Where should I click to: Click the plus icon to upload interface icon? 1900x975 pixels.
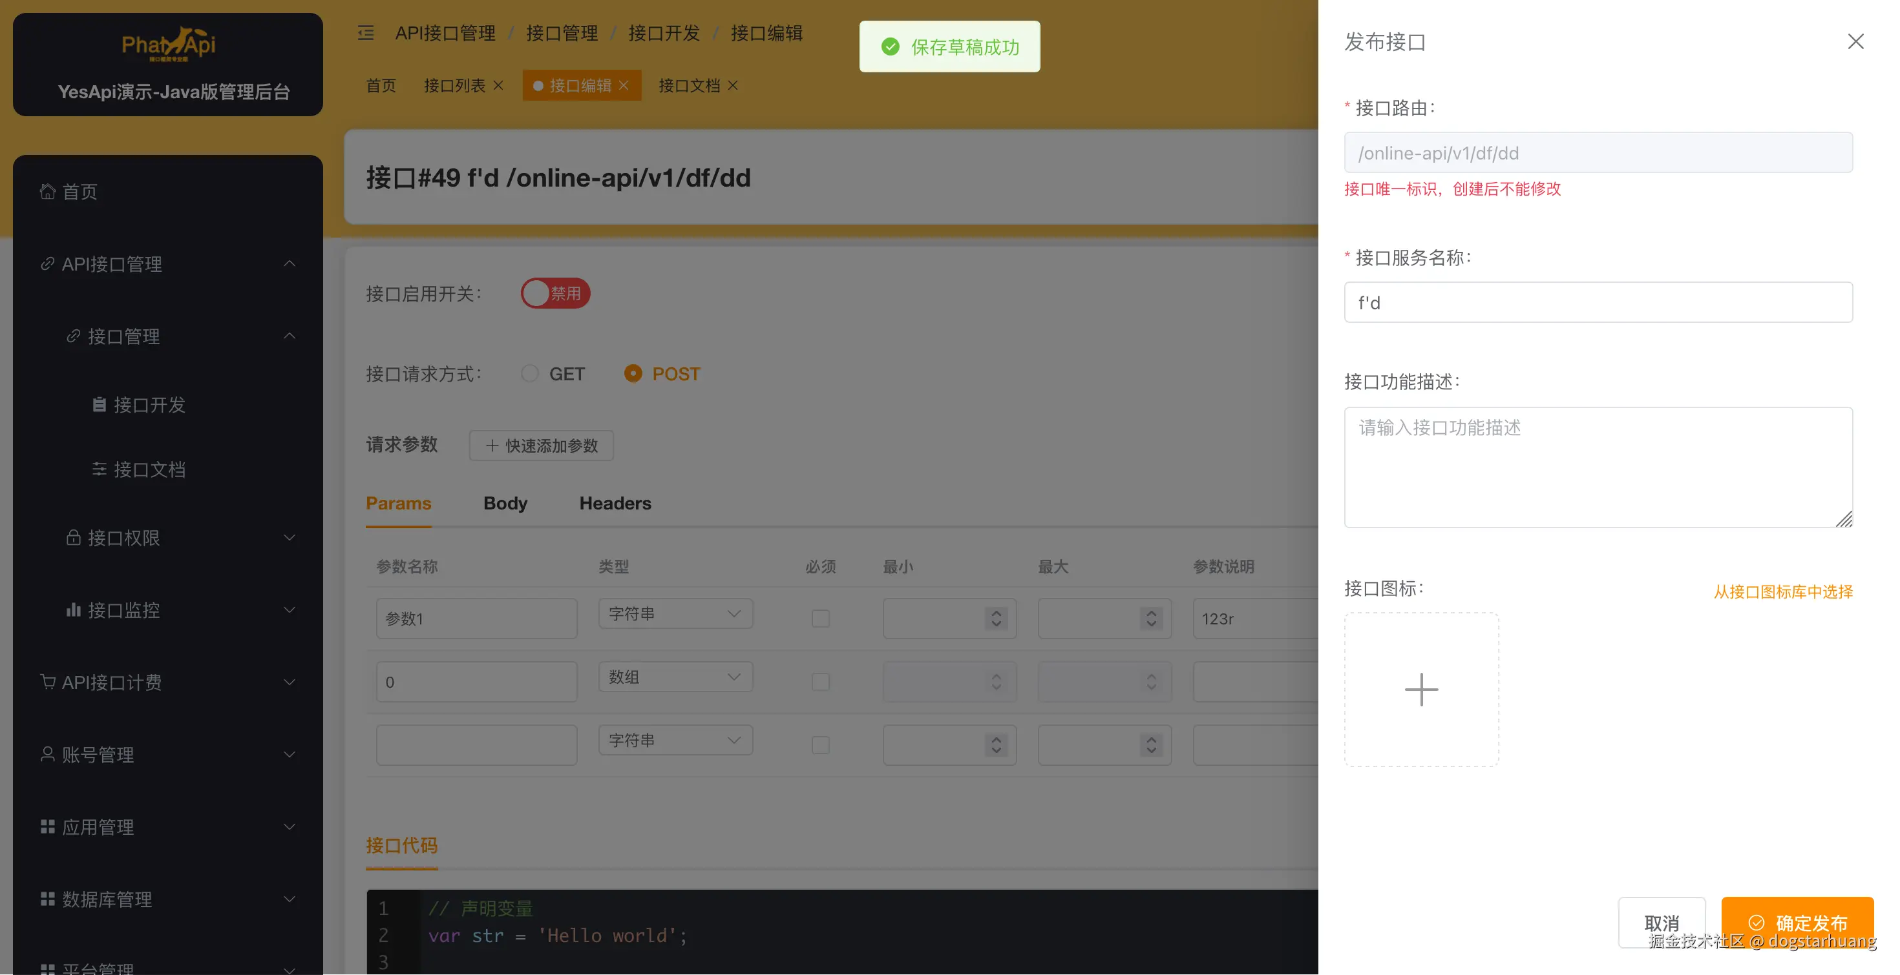[x=1420, y=690]
